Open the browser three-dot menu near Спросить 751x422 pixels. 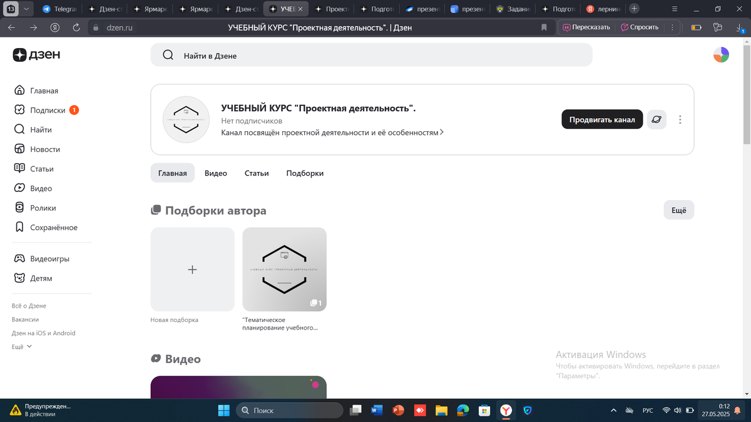tap(672, 28)
